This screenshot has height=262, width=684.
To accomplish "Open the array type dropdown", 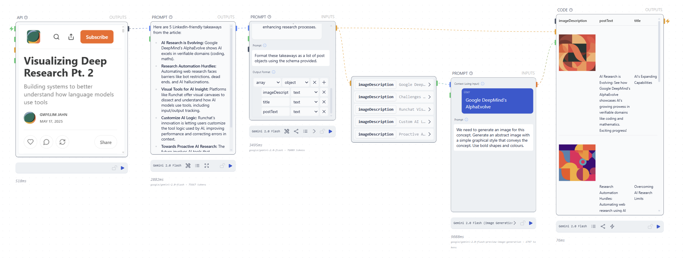I will point(267,82).
